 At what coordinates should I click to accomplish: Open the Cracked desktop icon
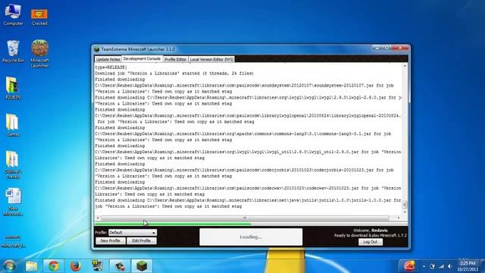(39, 17)
